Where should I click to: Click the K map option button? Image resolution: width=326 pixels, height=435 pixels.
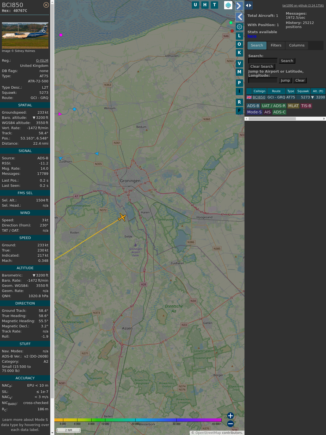[239, 53]
